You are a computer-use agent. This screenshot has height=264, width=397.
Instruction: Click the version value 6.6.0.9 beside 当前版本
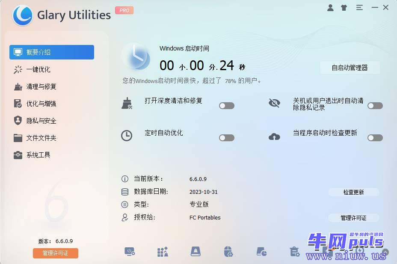[198, 179]
